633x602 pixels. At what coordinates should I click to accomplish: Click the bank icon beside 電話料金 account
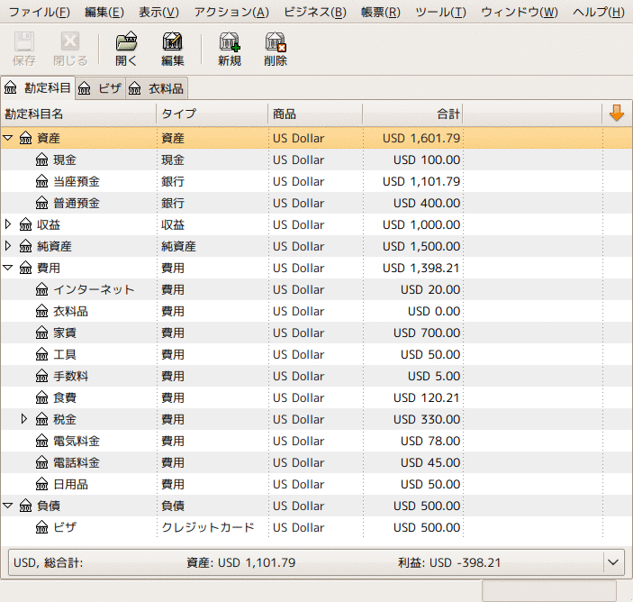click(x=41, y=463)
